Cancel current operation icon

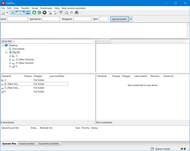(x=44, y=13)
